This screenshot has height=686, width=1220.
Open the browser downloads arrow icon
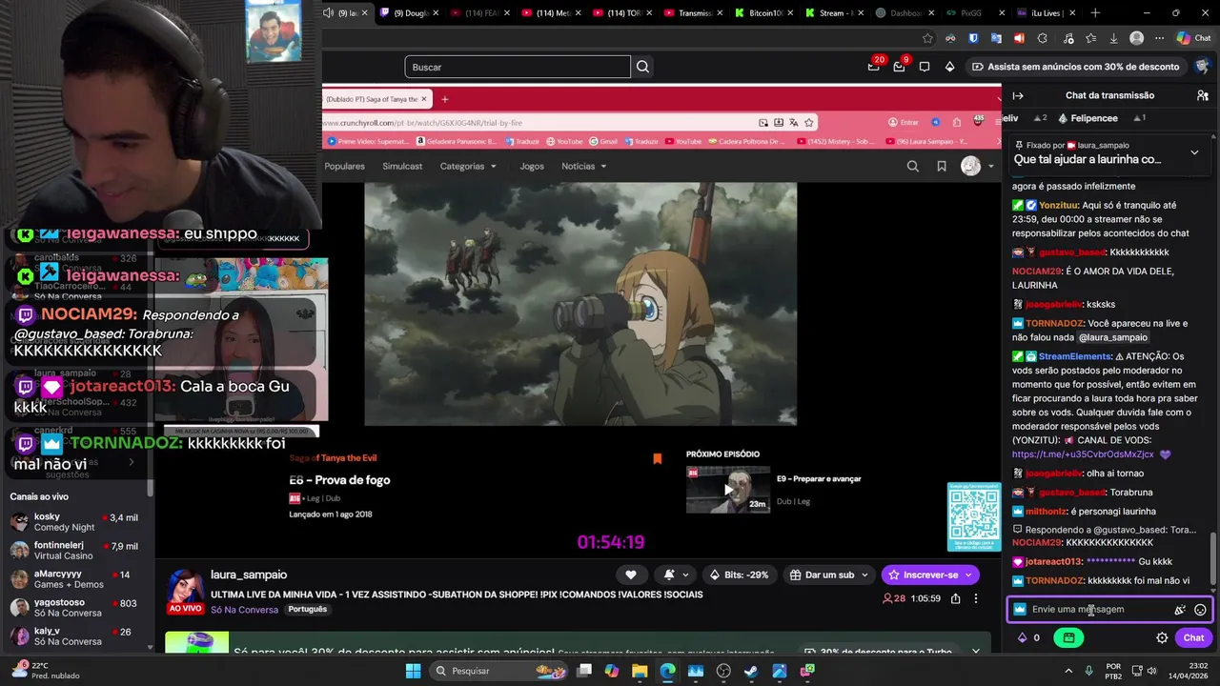pyautogui.click(x=1113, y=38)
